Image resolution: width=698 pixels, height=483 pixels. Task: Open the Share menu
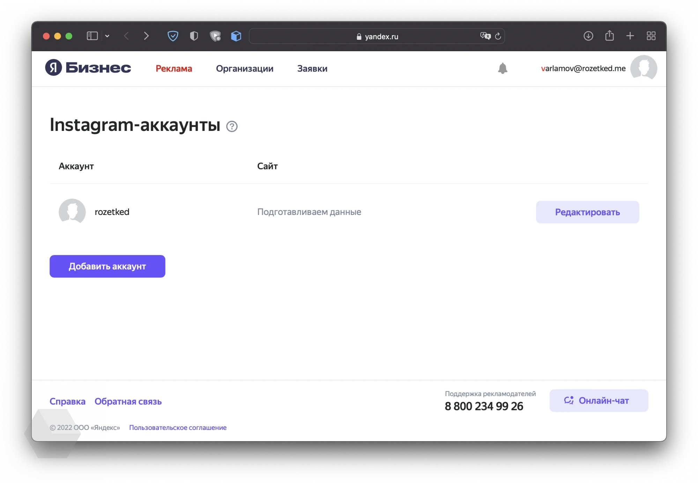click(x=609, y=36)
